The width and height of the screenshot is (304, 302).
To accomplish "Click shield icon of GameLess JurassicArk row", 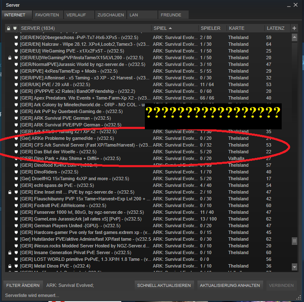I will pyautogui.click(x=16, y=219).
